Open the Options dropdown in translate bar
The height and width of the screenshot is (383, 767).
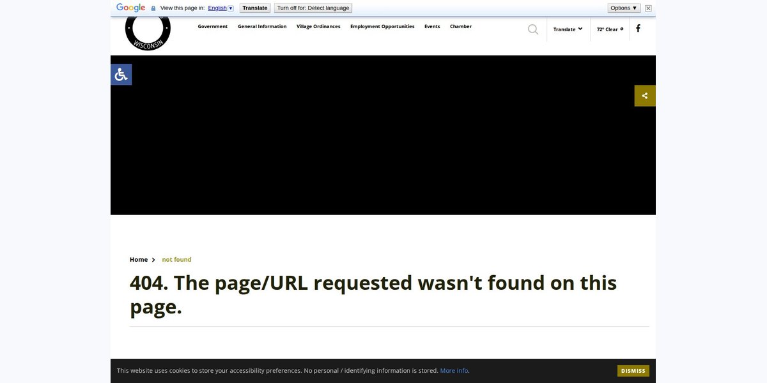coord(624,8)
